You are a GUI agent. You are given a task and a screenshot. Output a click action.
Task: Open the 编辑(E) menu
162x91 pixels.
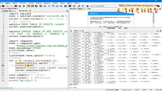point(8,3)
